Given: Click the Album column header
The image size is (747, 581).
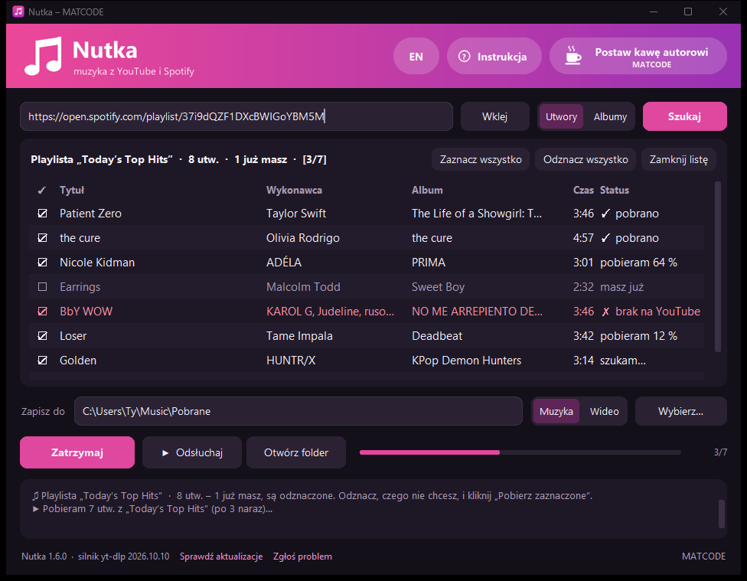Looking at the screenshot, I should tap(427, 190).
